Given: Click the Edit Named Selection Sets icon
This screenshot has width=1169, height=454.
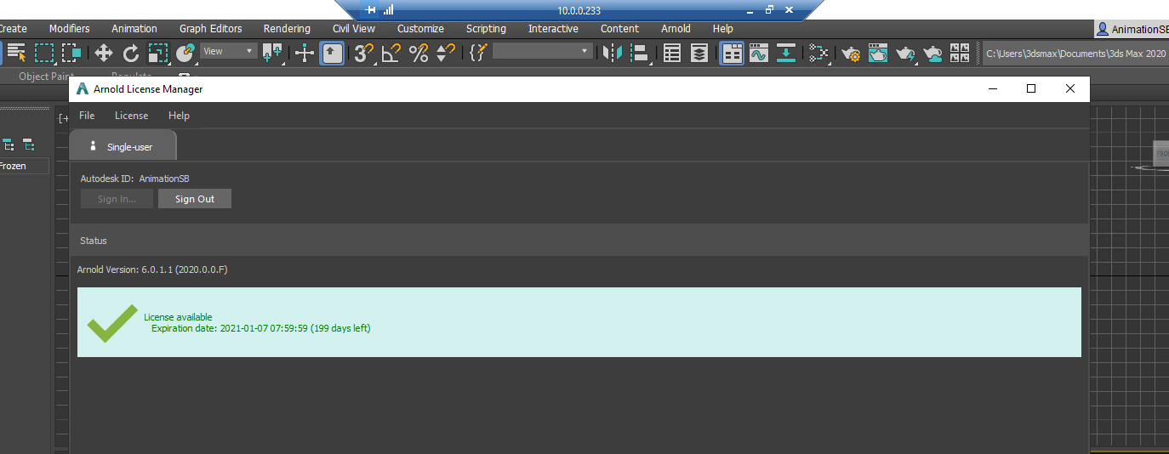Looking at the screenshot, I should (478, 53).
